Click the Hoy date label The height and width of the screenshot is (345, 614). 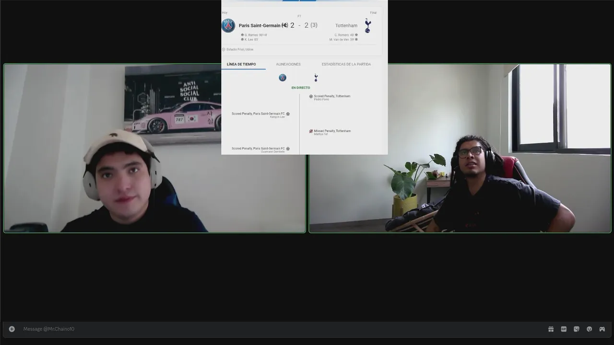(224, 13)
